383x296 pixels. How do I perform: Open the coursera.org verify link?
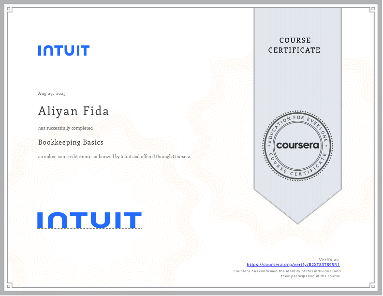point(293,265)
